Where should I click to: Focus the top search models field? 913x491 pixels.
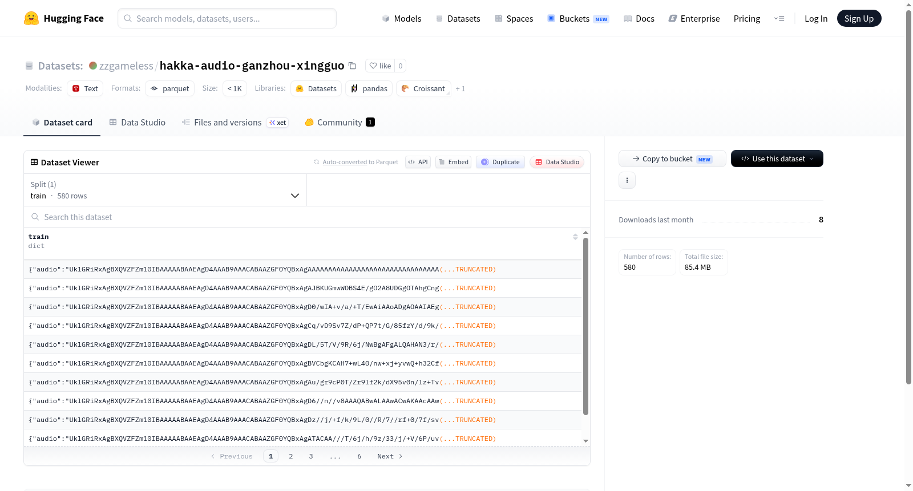click(x=227, y=18)
